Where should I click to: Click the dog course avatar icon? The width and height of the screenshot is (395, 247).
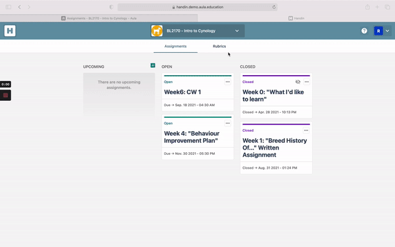click(x=157, y=31)
